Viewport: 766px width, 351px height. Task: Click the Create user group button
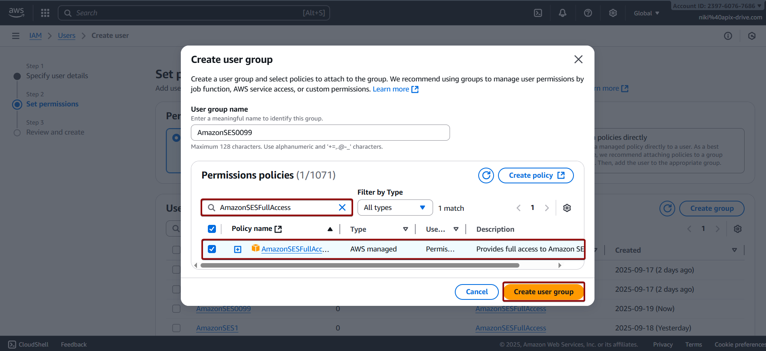pos(543,292)
